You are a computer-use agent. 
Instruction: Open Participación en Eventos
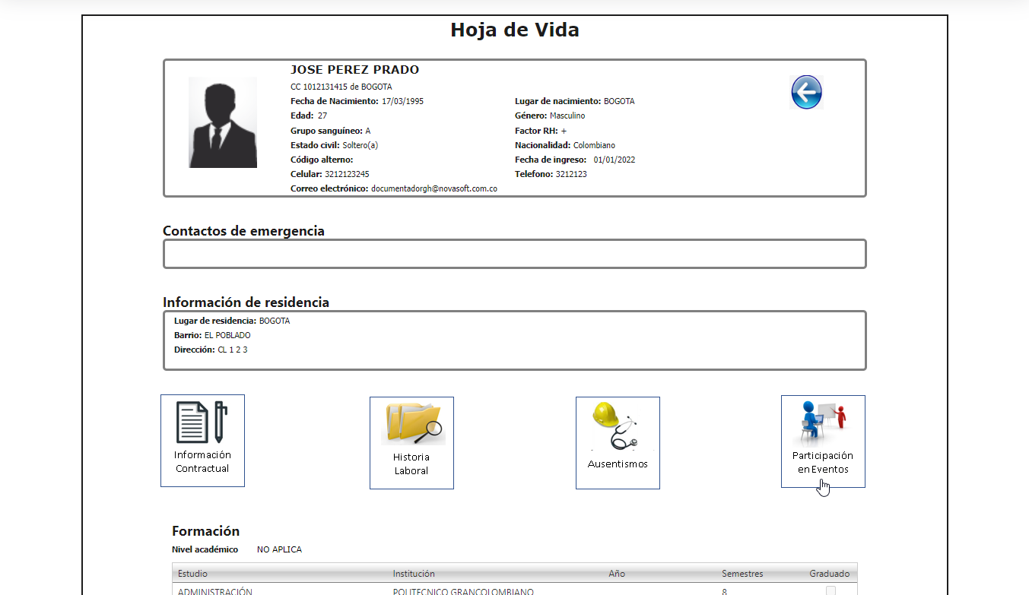click(x=823, y=441)
